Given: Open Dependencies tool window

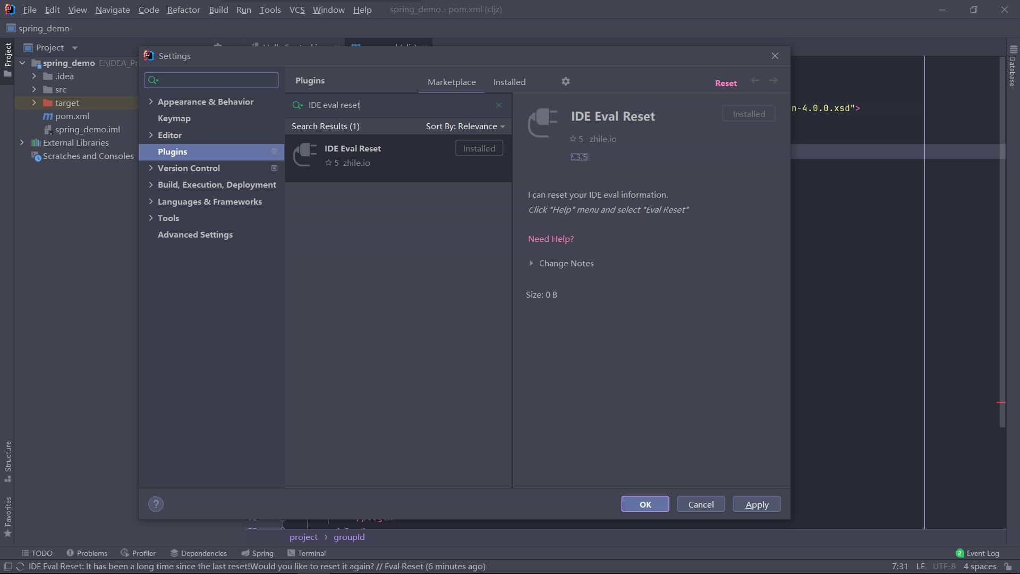Looking at the screenshot, I should [x=198, y=553].
